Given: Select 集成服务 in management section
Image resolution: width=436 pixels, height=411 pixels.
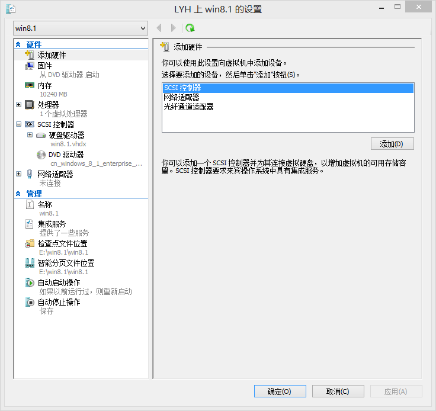Looking at the screenshot, I should [x=52, y=224].
